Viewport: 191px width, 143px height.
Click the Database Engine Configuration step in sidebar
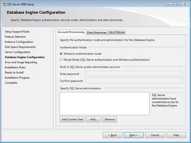tap(25, 57)
